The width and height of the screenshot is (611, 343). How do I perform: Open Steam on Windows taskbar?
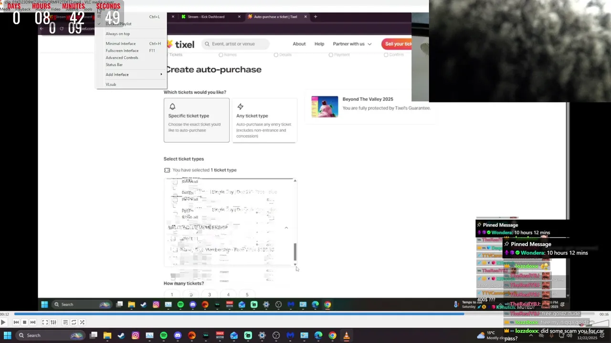point(121,335)
